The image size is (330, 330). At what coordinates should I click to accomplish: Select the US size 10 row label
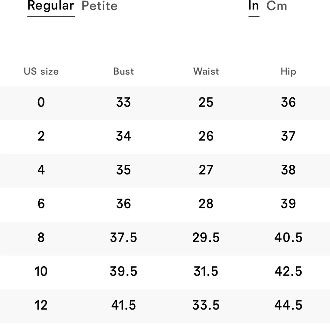[41, 271]
